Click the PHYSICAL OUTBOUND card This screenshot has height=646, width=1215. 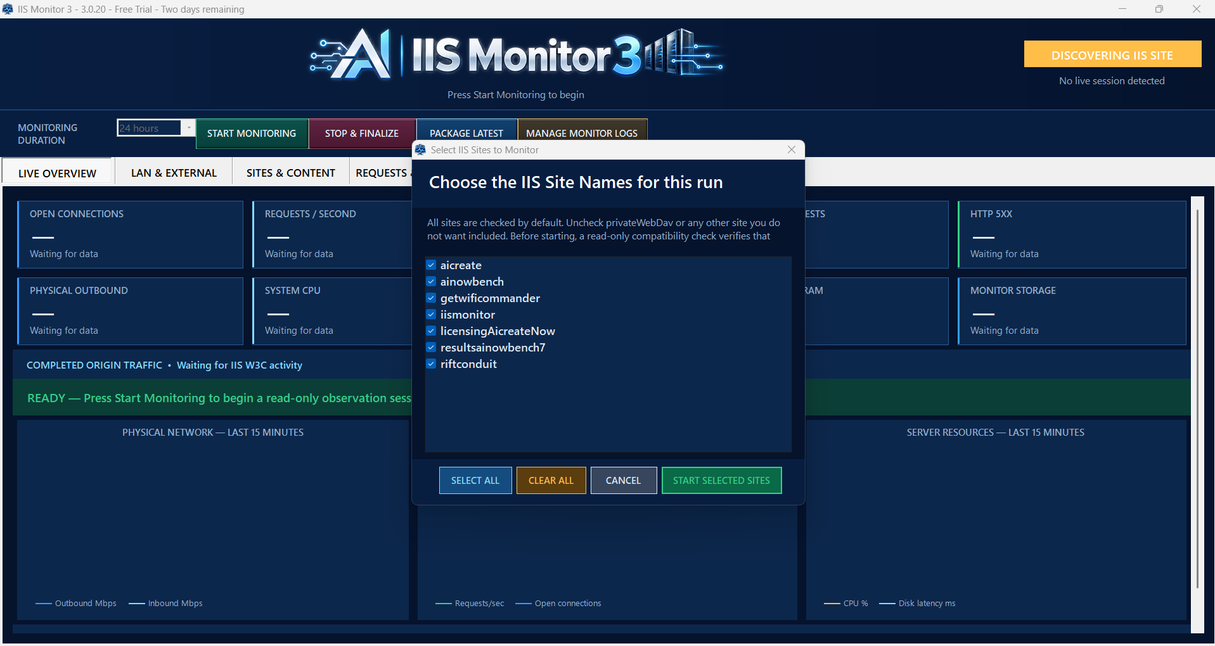[x=130, y=311]
